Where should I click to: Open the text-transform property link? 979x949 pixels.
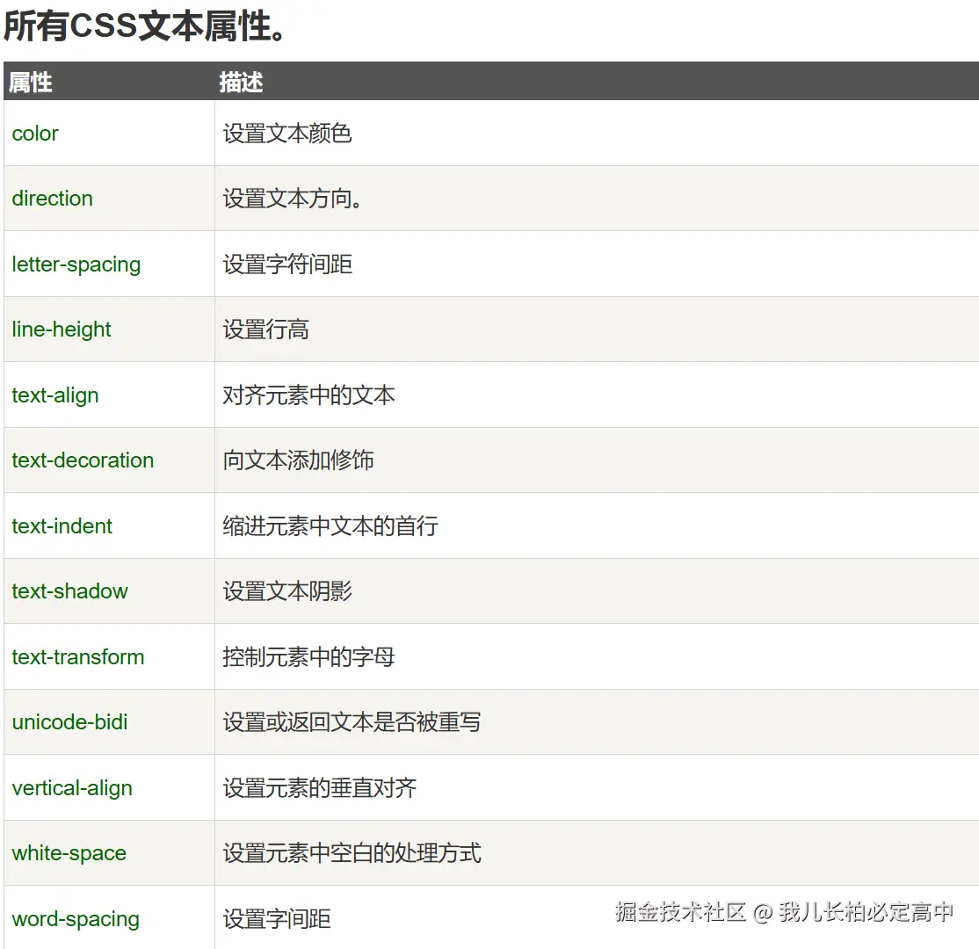(78, 657)
